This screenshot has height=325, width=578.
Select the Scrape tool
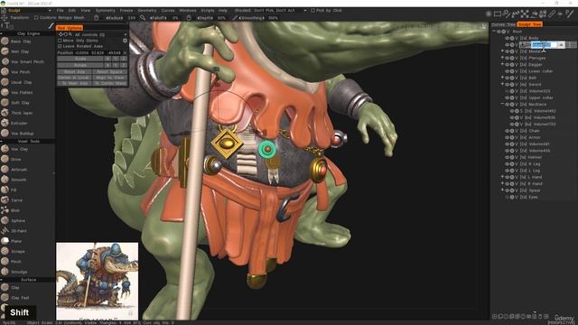click(x=17, y=251)
